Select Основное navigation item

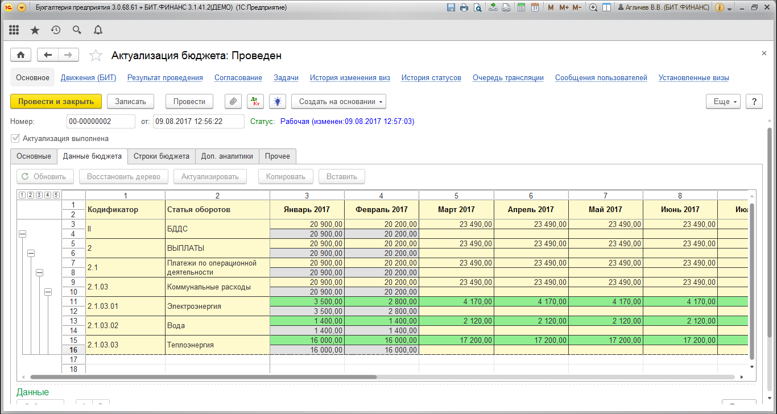pos(32,78)
